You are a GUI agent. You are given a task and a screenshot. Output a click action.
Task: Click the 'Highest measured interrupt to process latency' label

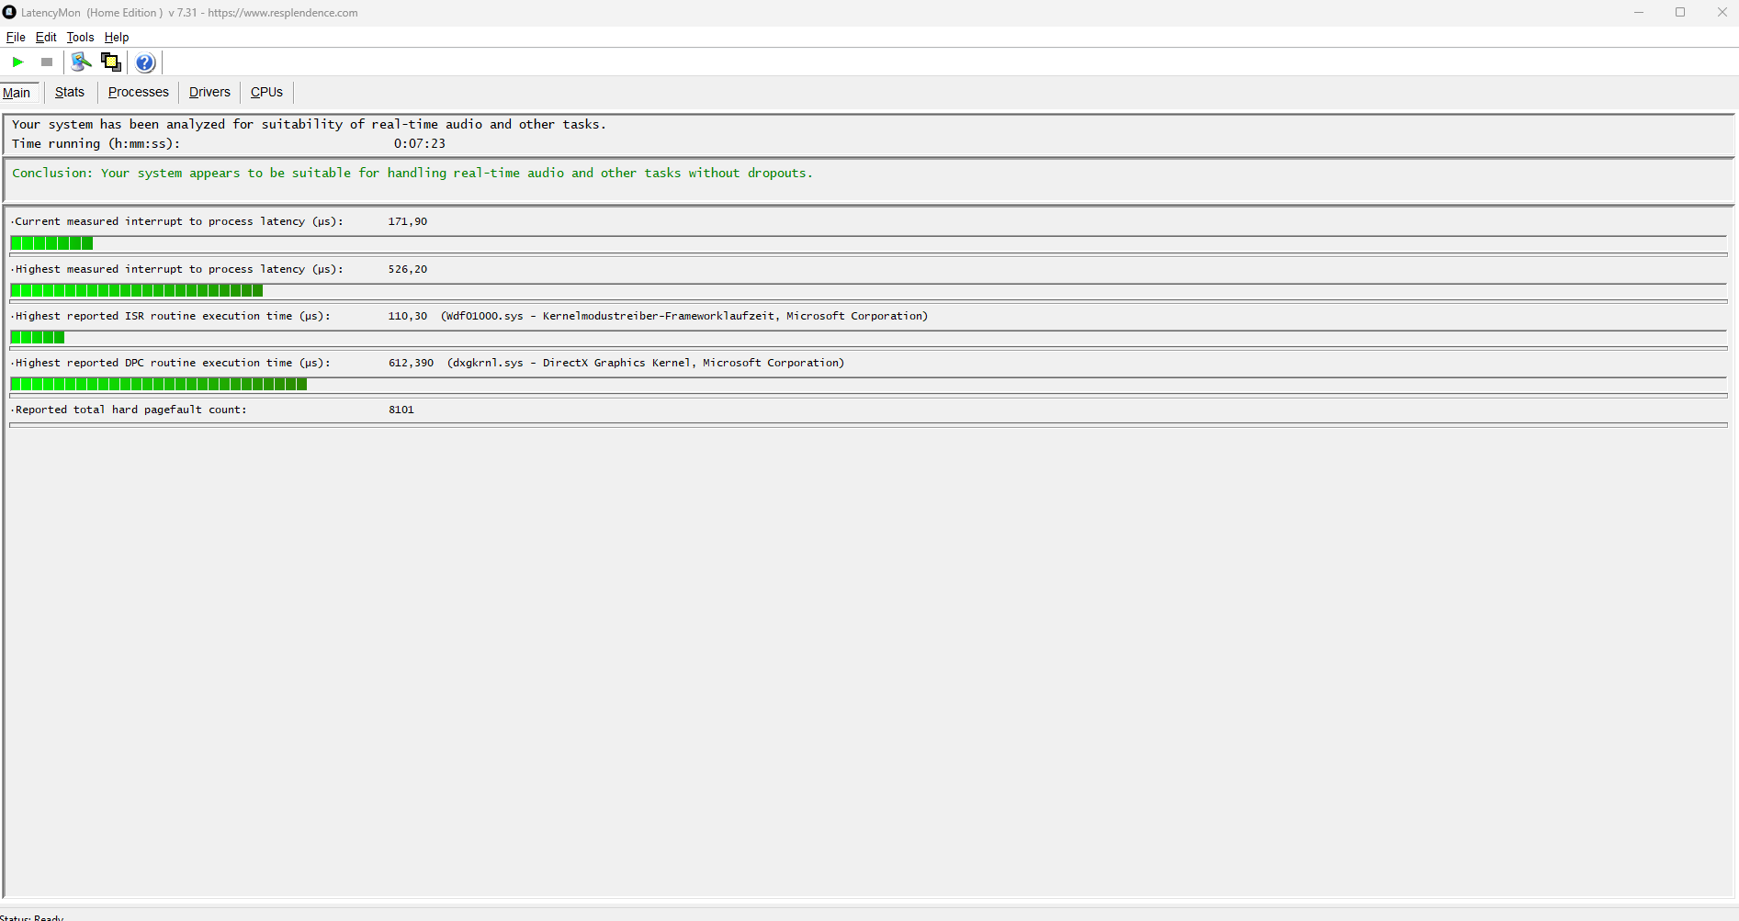tap(177, 270)
